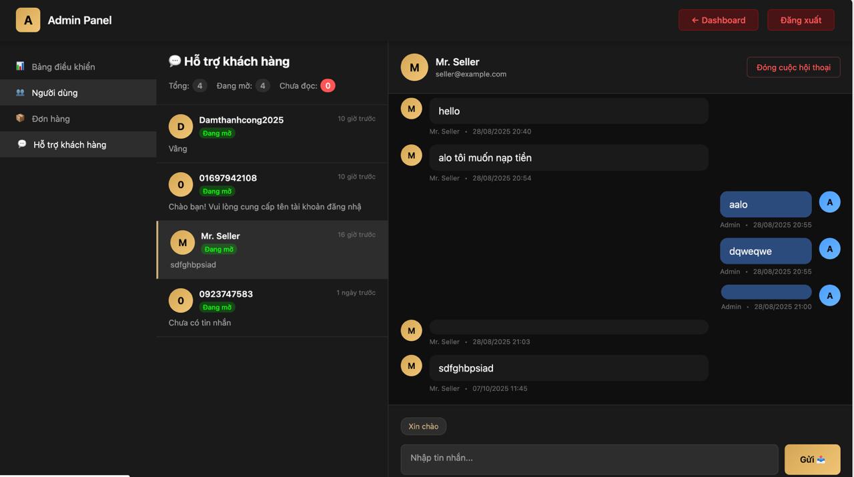Close conversation with Đóng cuộc hội thoại
Screen dimensions: 854x477
(x=793, y=67)
